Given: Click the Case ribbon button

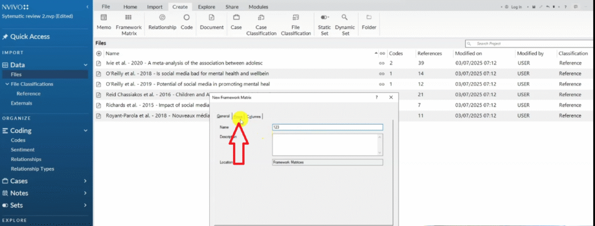Looking at the screenshot, I should pyautogui.click(x=236, y=23).
